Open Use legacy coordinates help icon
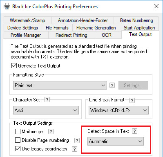This screenshot has height=157, width=163. pos(74,149)
